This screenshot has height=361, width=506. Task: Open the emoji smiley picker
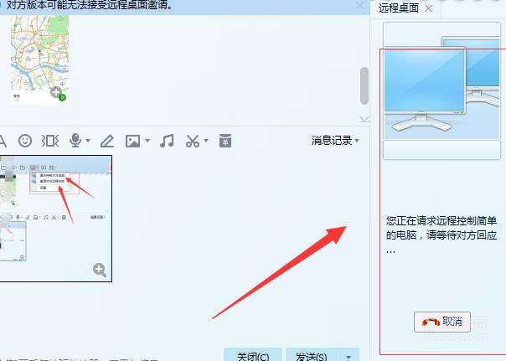click(25, 141)
